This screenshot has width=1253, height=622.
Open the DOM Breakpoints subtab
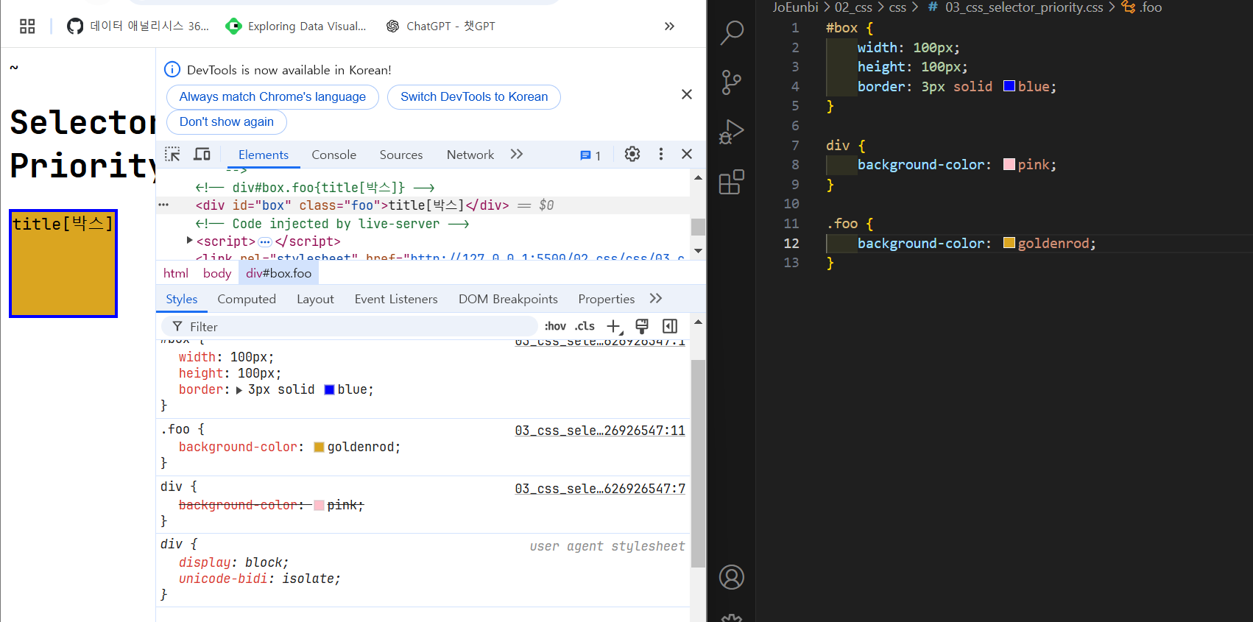click(x=508, y=300)
